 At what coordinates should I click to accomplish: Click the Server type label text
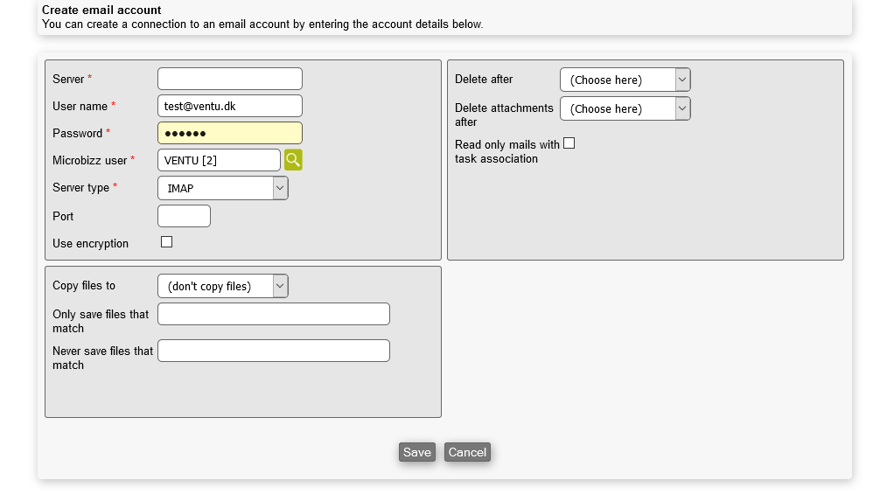80,188
